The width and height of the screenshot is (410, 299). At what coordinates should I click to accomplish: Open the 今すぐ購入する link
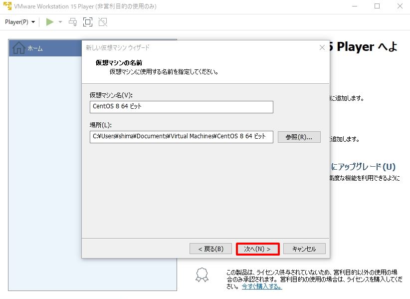[262, 287]
